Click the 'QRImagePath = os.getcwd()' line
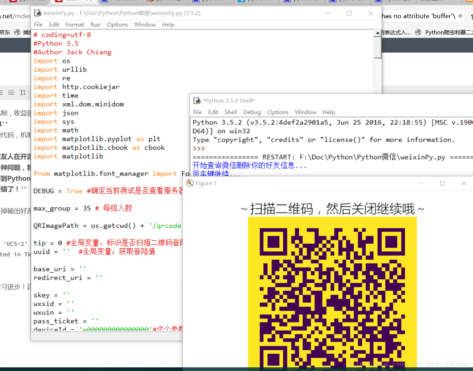Image resolution: width=473 pixels, height=371 pixels. click(107, 226)
